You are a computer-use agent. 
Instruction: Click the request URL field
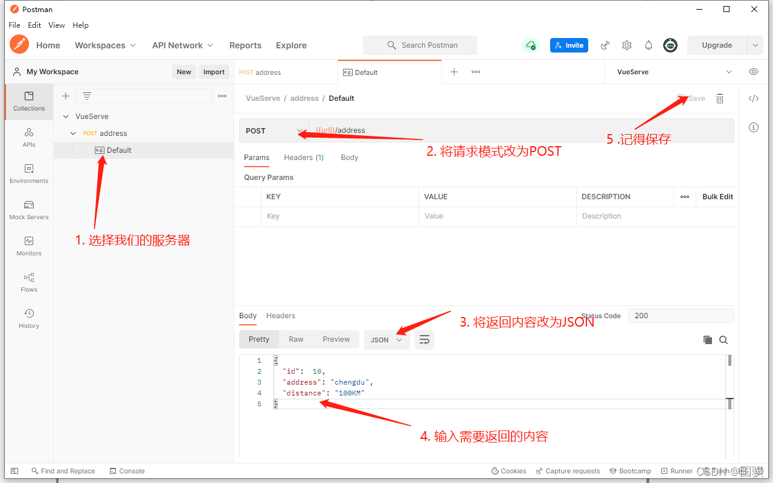521,130
